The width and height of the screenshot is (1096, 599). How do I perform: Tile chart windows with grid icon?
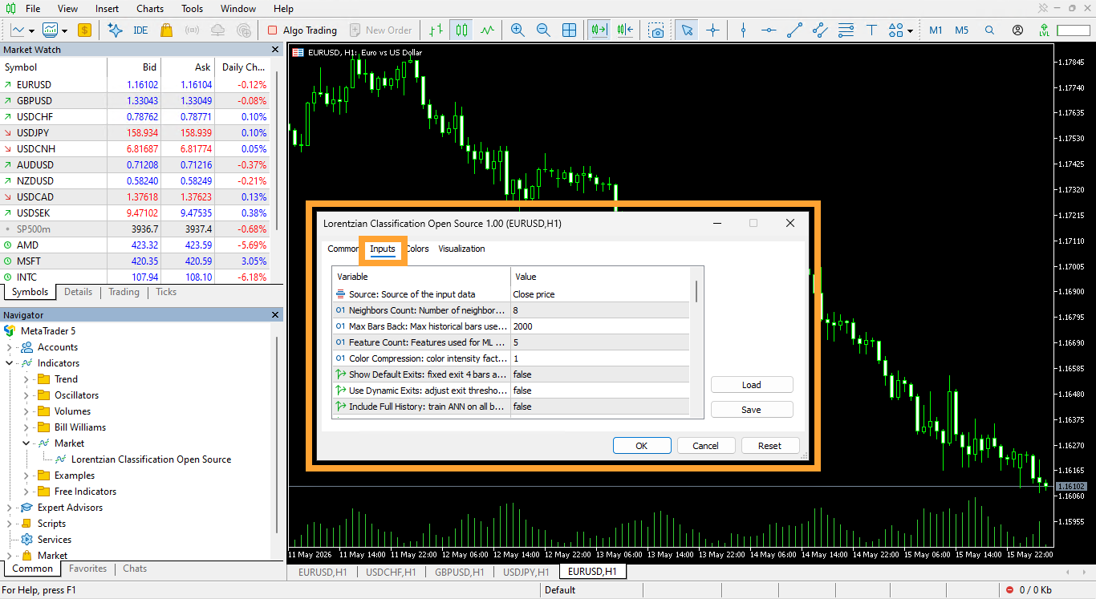pos(569,30)
